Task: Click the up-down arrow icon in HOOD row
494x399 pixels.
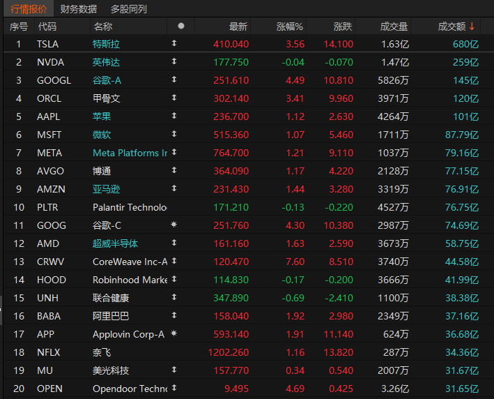Action: click(174, 279)
